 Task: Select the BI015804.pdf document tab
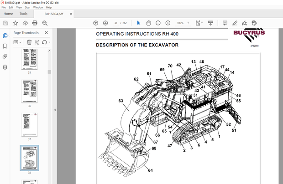pos(54,14)
